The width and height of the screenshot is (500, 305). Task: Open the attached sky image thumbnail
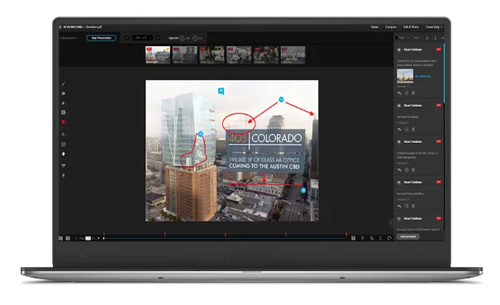pos(405,76)
